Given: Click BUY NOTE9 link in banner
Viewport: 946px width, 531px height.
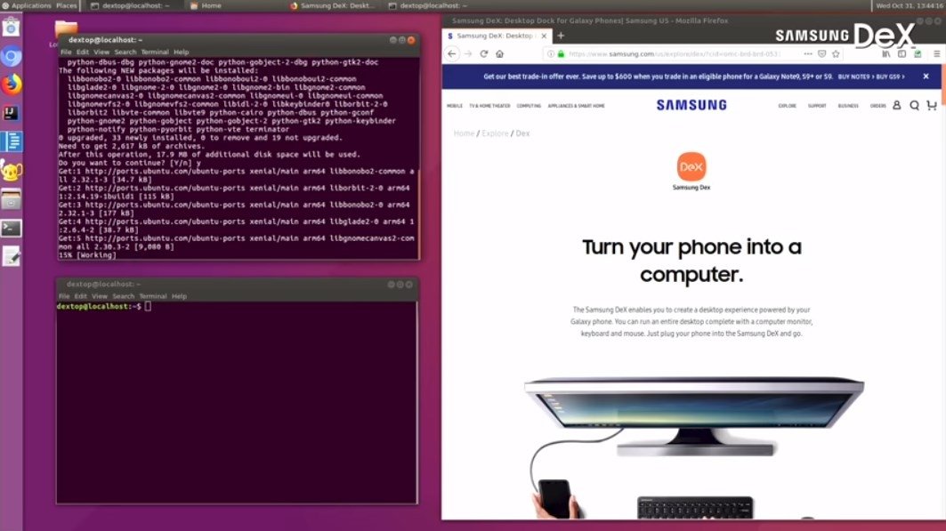Looking at the screenshot, I should [x=853, y=77].
